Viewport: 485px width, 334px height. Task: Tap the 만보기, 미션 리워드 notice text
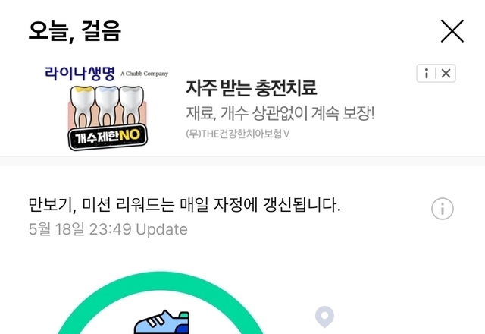coord(184,205)
